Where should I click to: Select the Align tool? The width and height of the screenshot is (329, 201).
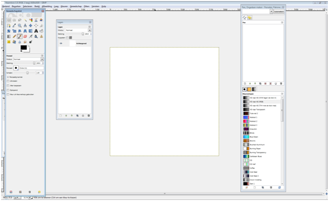pos(36,25)
